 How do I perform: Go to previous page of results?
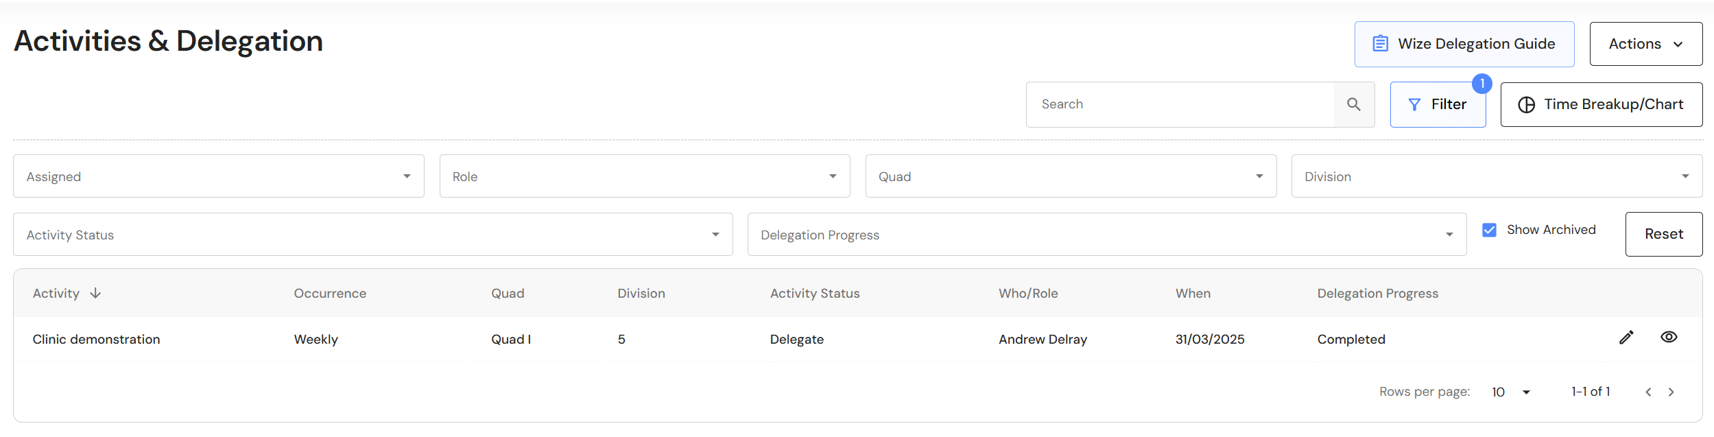(1648, 392)
